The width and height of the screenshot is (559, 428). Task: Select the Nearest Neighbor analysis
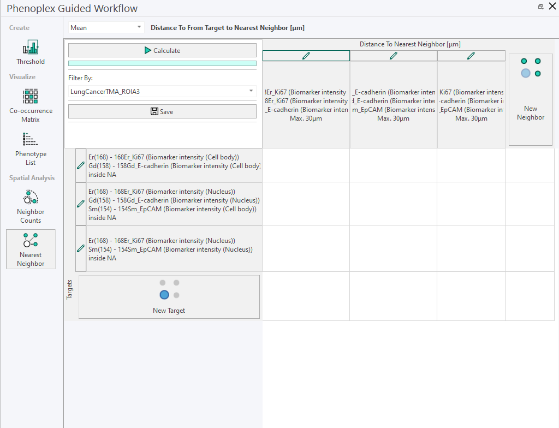tap(31, 249)
